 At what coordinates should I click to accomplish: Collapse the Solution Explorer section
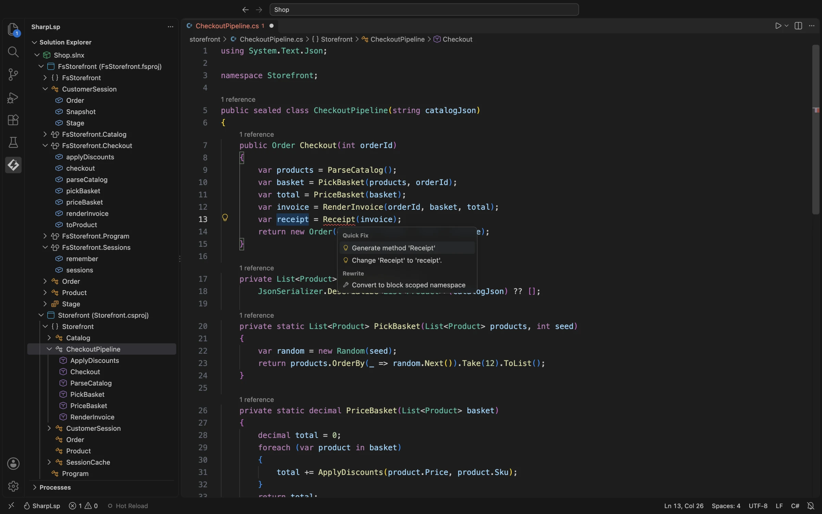pos(34,42)
